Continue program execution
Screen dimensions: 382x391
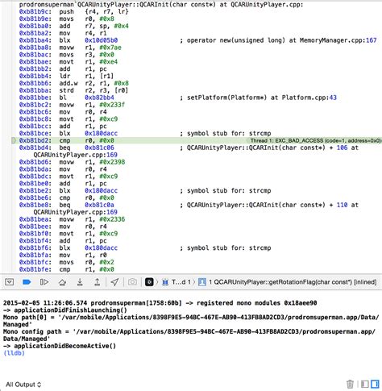click(44, 282)
